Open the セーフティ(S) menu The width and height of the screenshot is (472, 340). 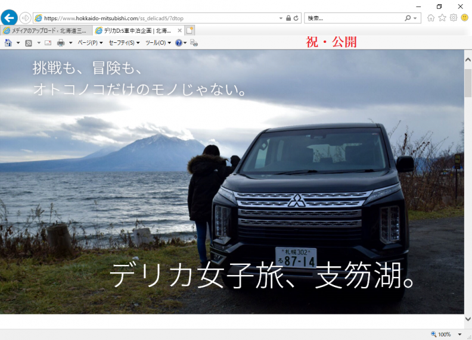point(124,43)
